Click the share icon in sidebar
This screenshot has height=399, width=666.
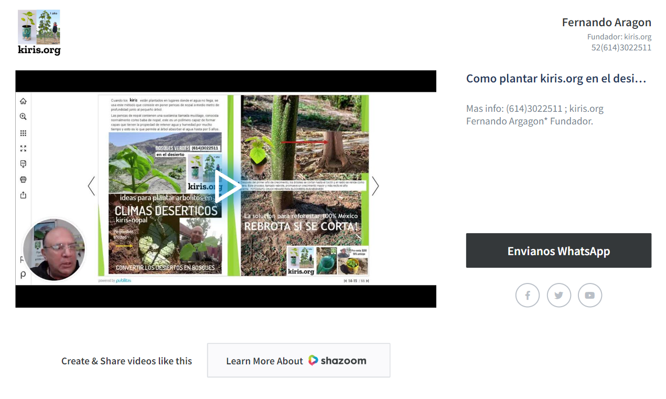23,195
